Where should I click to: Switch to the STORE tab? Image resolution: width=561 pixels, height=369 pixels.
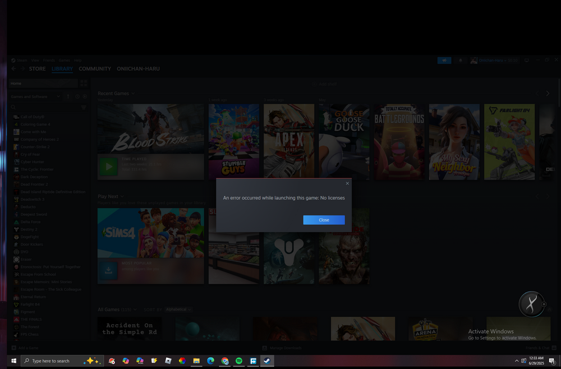(x=38, y=68)
